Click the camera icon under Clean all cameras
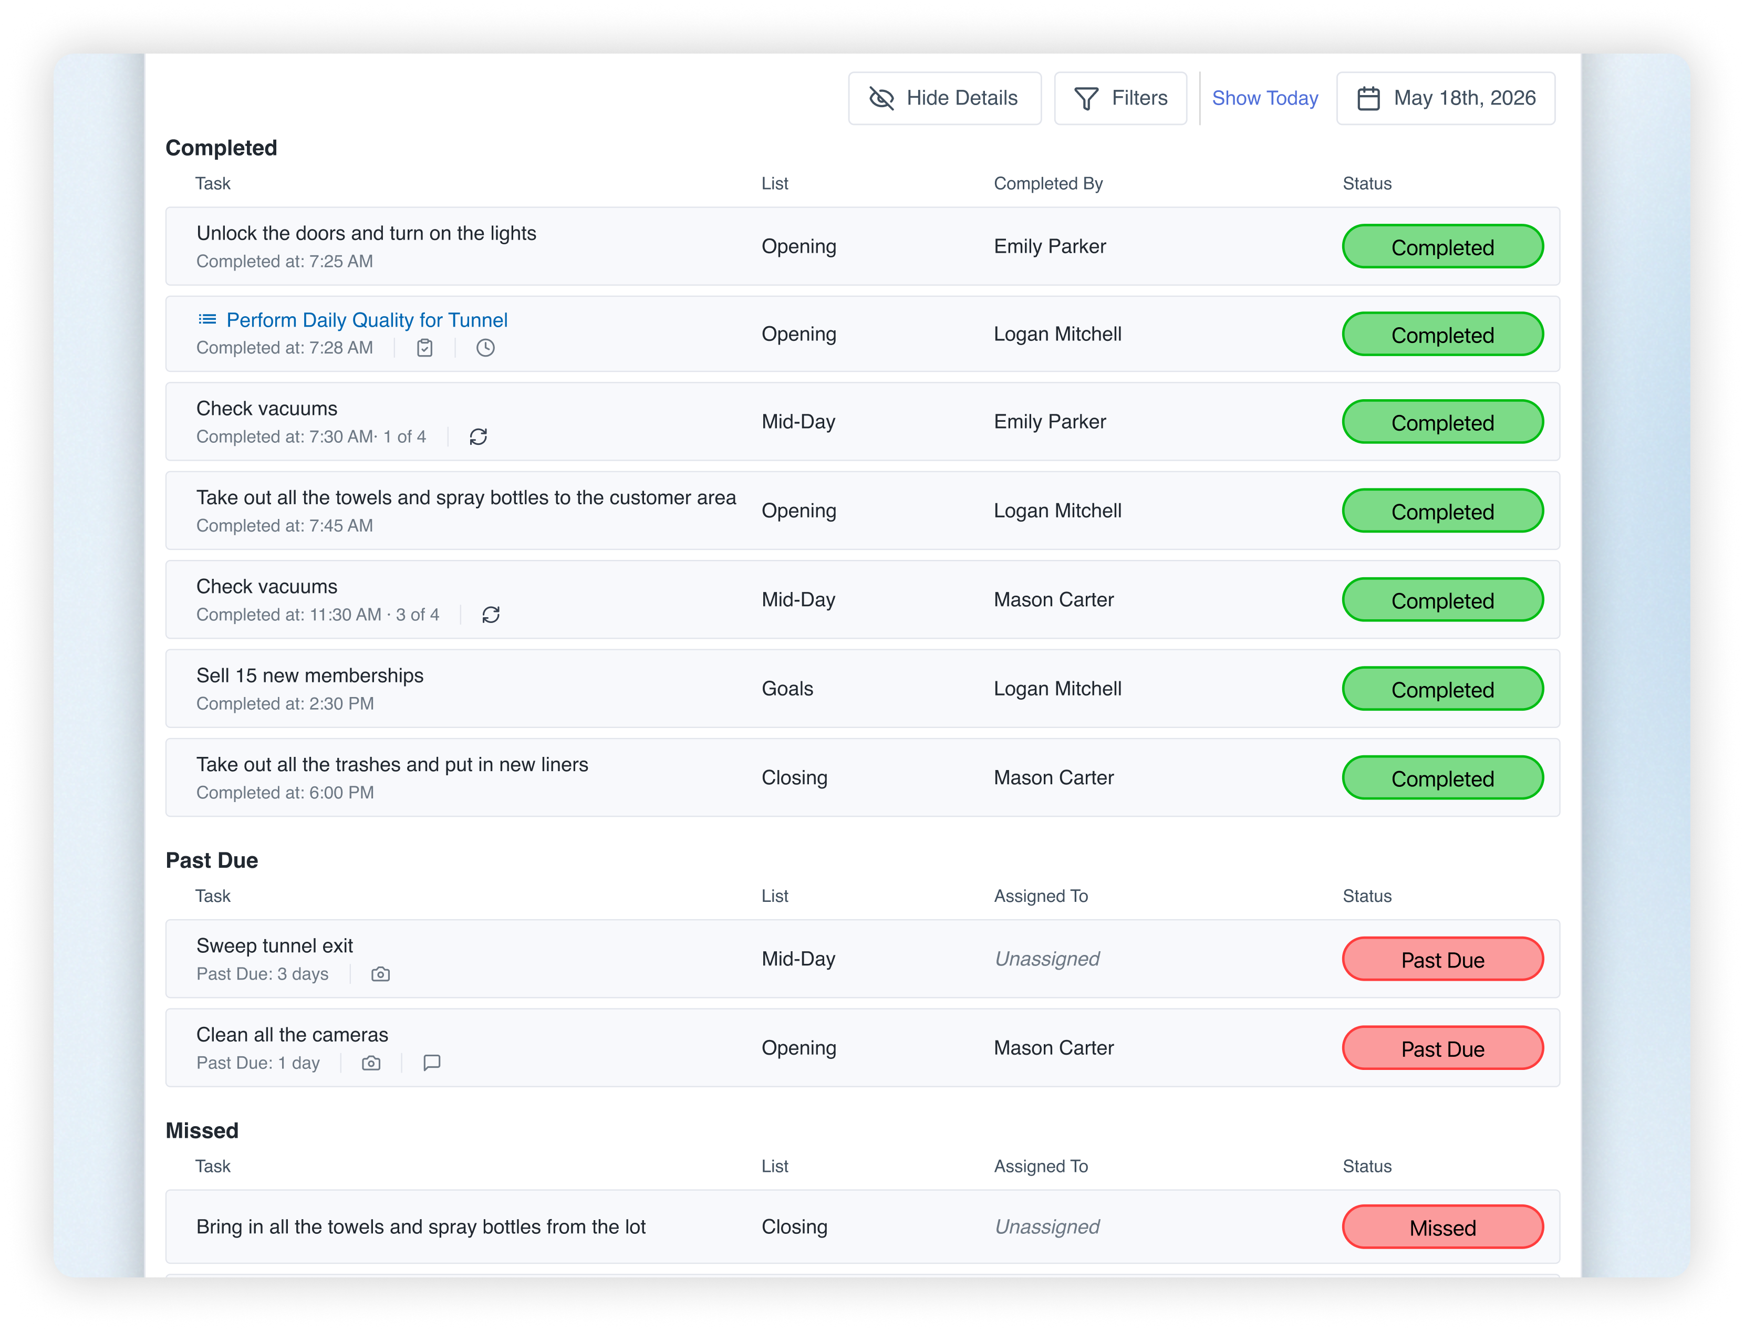This screenshot has width=1744, height=1331. [371, 1063]
